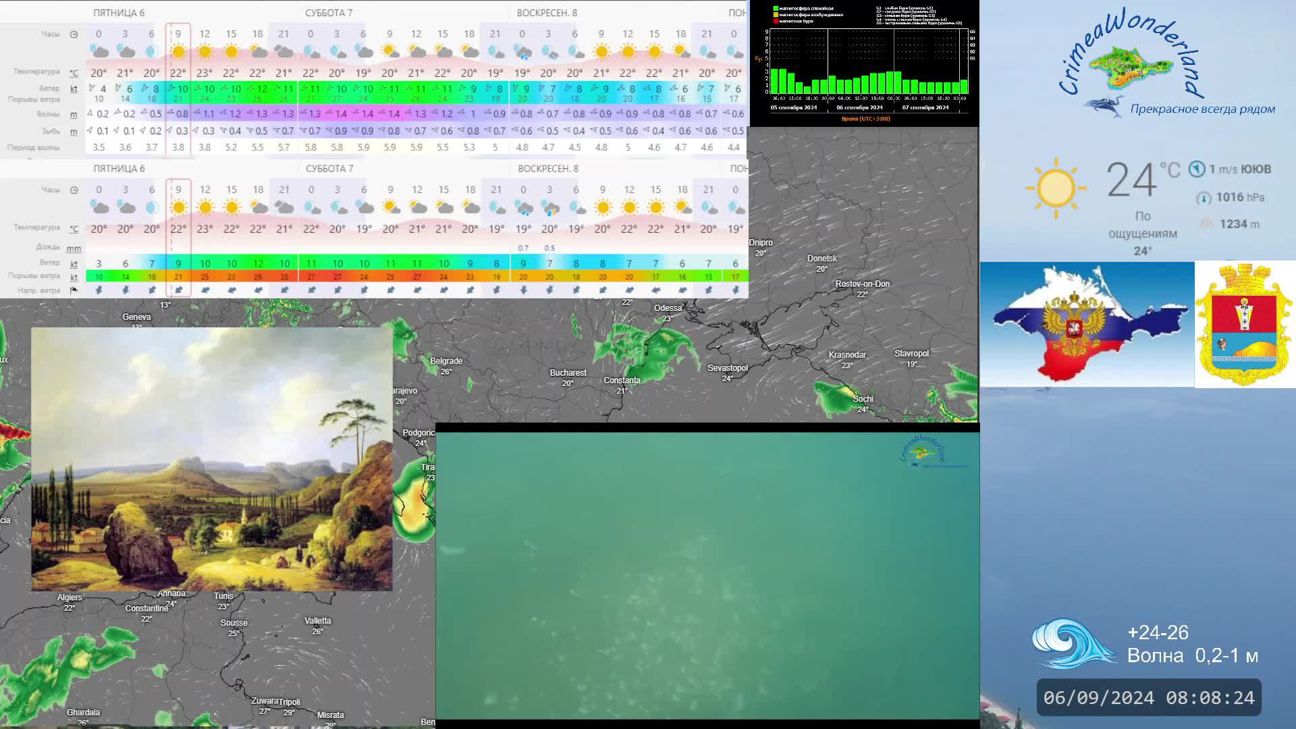Click the Crimea map with Russian flag
The width and height of the screenshot is (1296, 729).
point(1087,324)
